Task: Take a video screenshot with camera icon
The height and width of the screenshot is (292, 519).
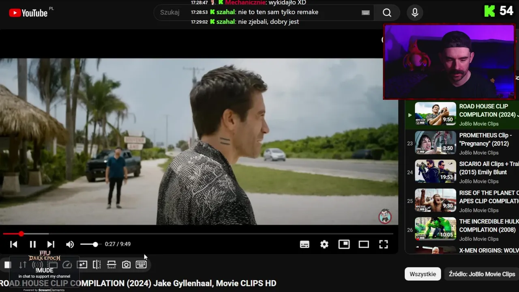Action: pyautogui.click(x=127, y=265)
